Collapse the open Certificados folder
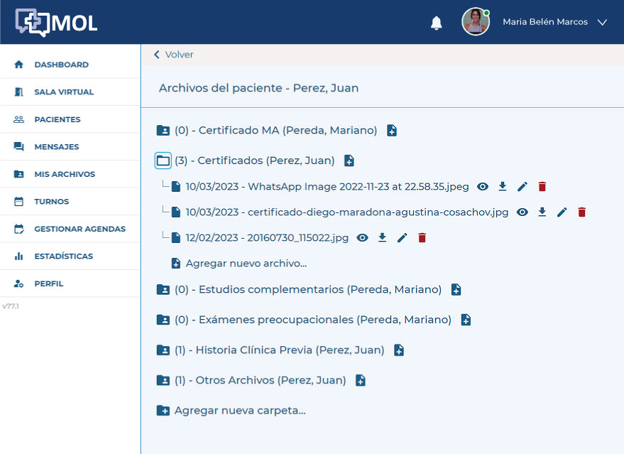 pos(163,161)
